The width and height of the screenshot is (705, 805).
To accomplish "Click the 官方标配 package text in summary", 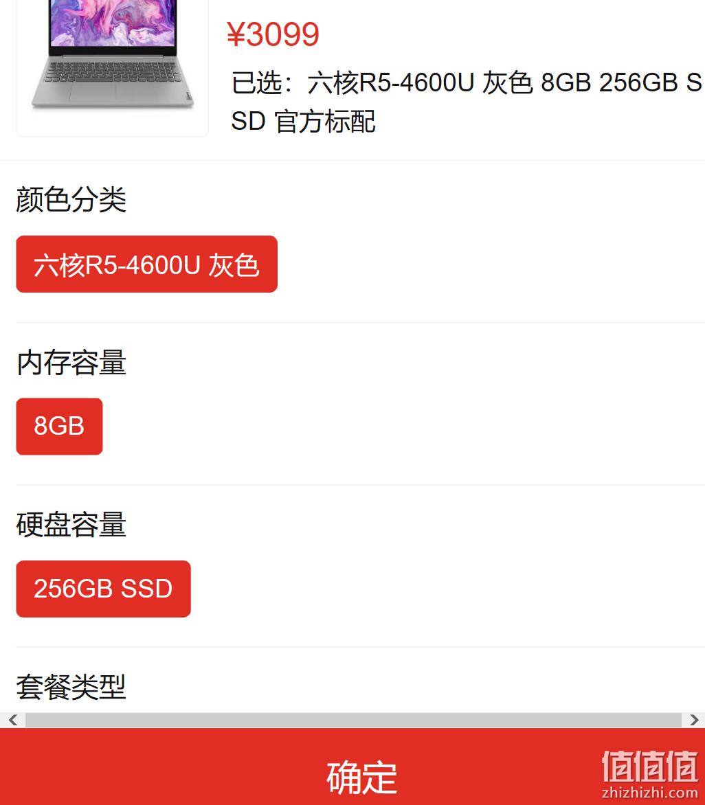I will [325, 122].
